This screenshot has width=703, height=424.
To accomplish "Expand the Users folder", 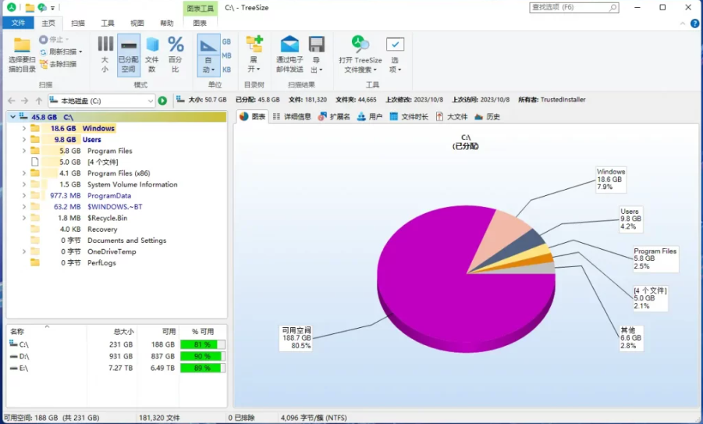I will click(23, 140).
